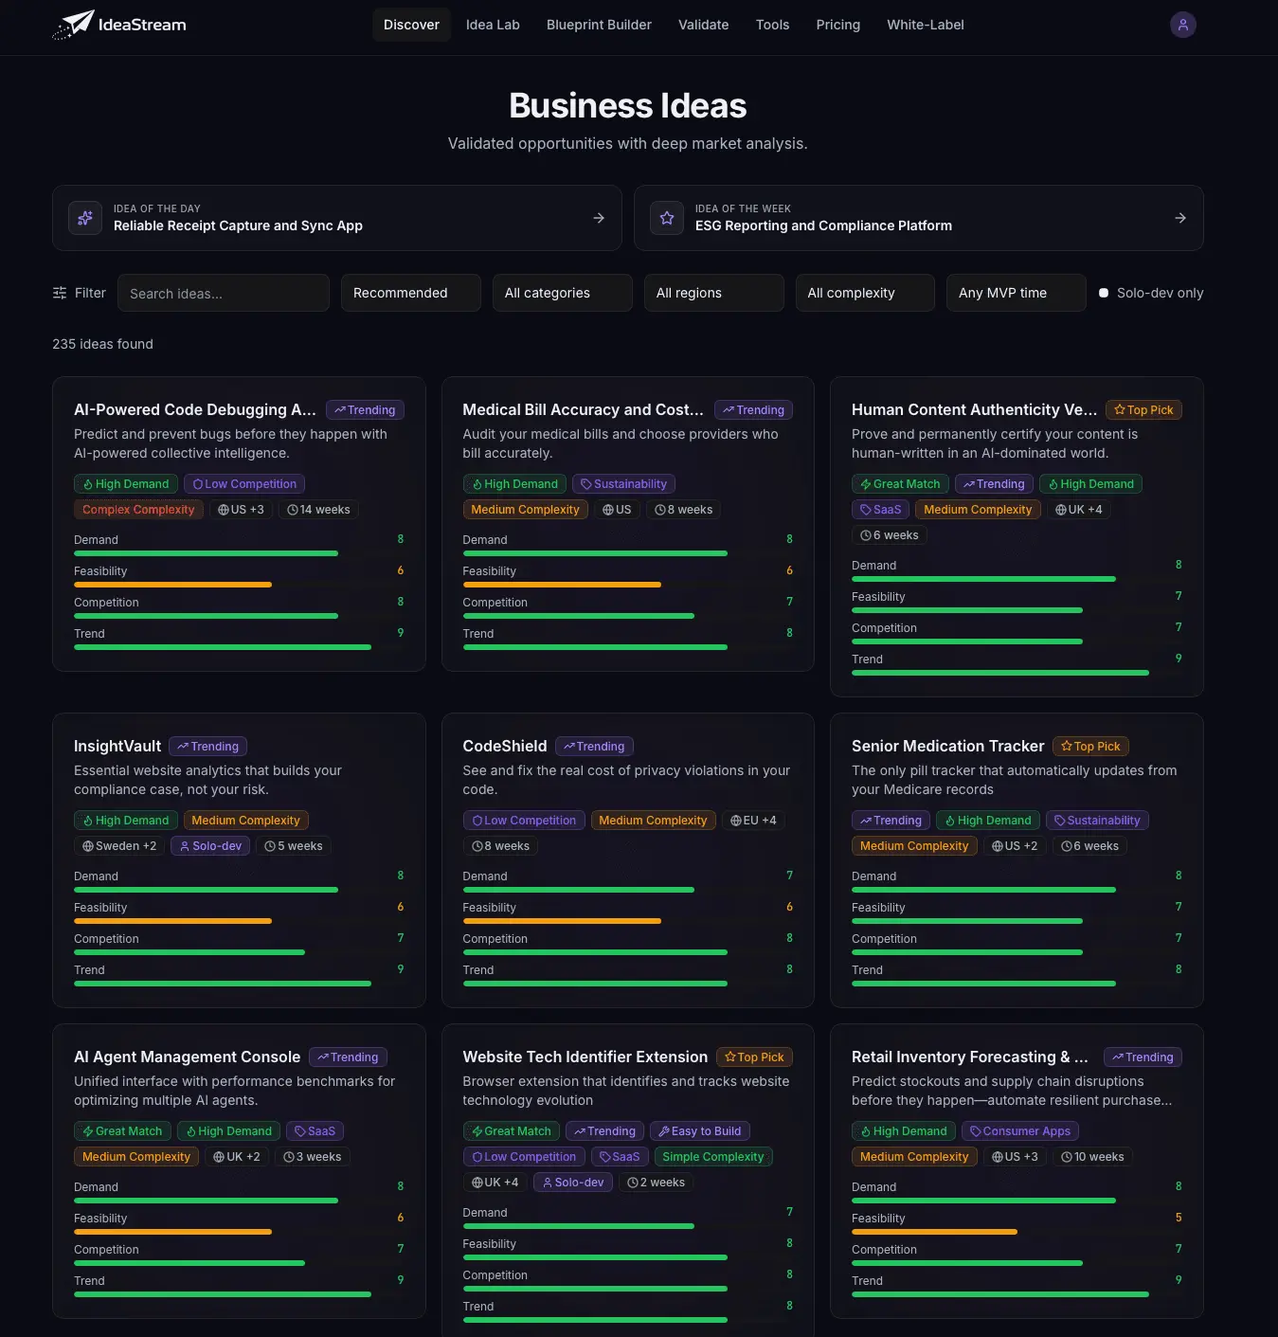Image resolution: width=1278 pixels, height=1337 pixels.
Task: Focus the Search ideas input field
Action: pyautogui.click(x=224, y=293)
